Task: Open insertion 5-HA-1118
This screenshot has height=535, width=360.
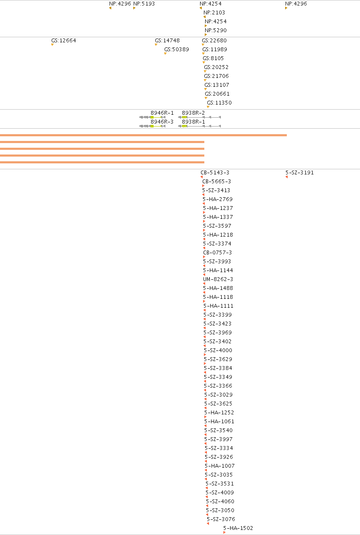Action: 218,298
